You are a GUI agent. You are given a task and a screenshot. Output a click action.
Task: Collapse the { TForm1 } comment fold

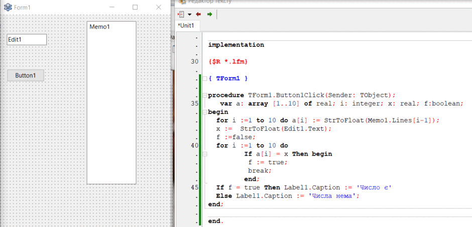205,78
